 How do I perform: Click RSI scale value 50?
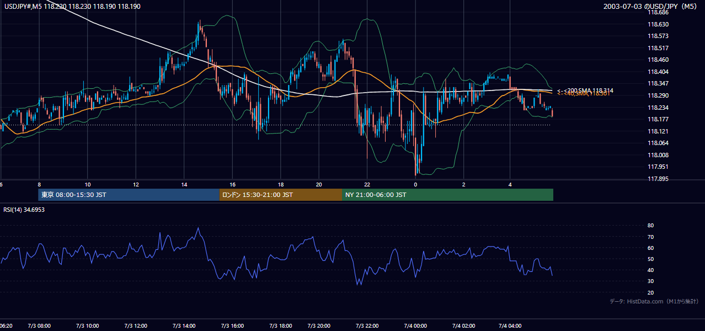point(650,259)
